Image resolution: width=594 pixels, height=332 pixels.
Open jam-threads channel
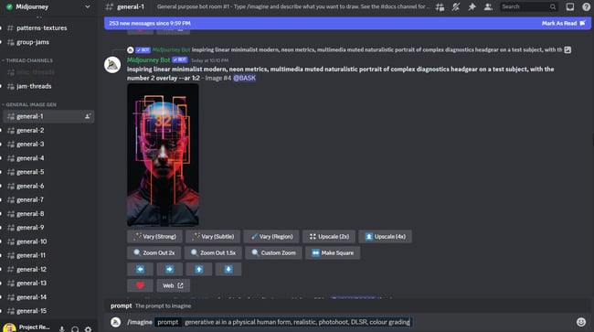click(34, 86)
